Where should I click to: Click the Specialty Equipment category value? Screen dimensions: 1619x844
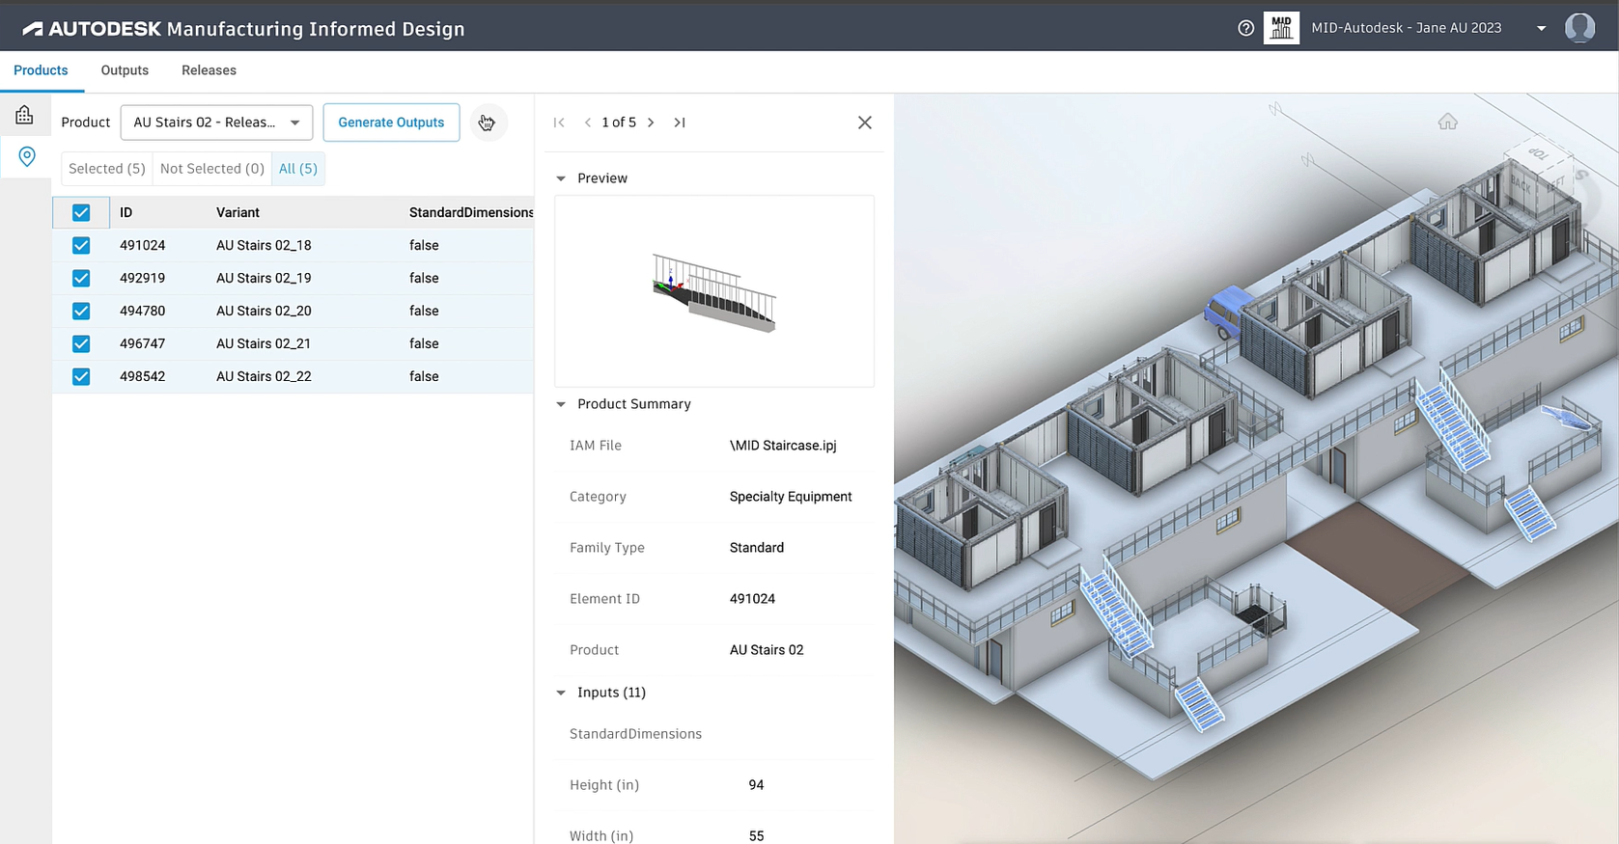pyautogui.click(x=791, y=497)
